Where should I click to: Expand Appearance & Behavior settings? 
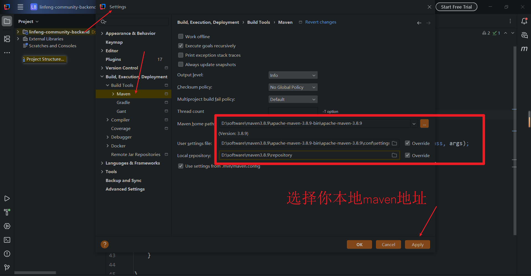102,33
